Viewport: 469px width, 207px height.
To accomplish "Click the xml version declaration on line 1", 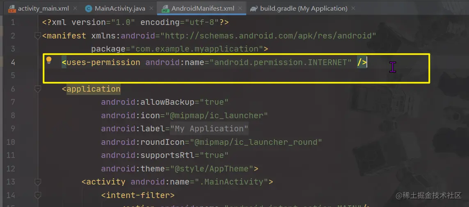I will (135, 22).
